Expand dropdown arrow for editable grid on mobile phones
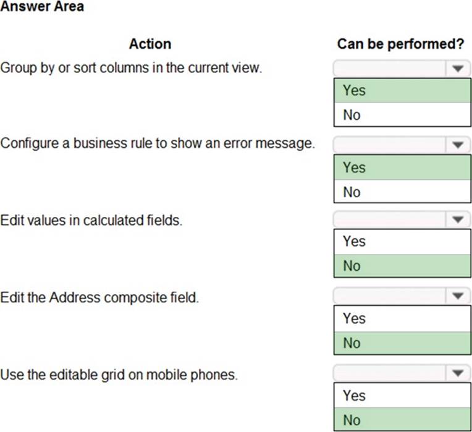The image size is (472, 432). point(458,373)
